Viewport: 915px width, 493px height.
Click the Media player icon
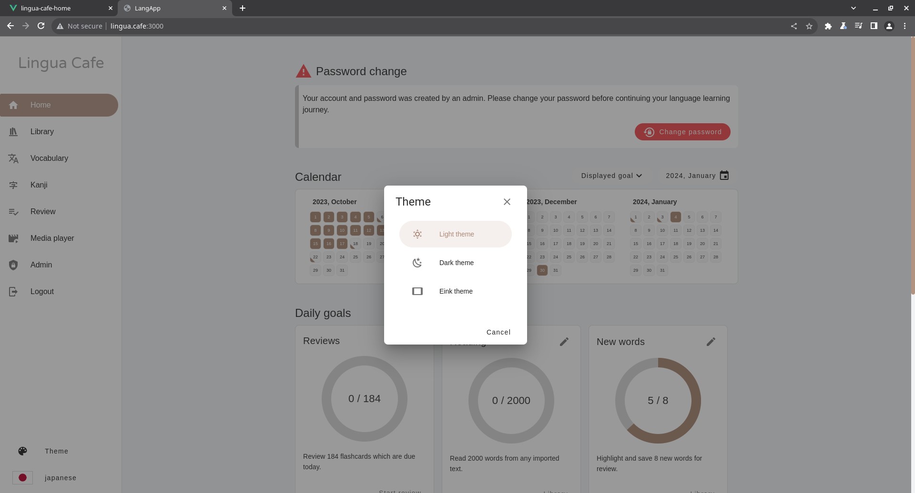[x=13, y=238]
